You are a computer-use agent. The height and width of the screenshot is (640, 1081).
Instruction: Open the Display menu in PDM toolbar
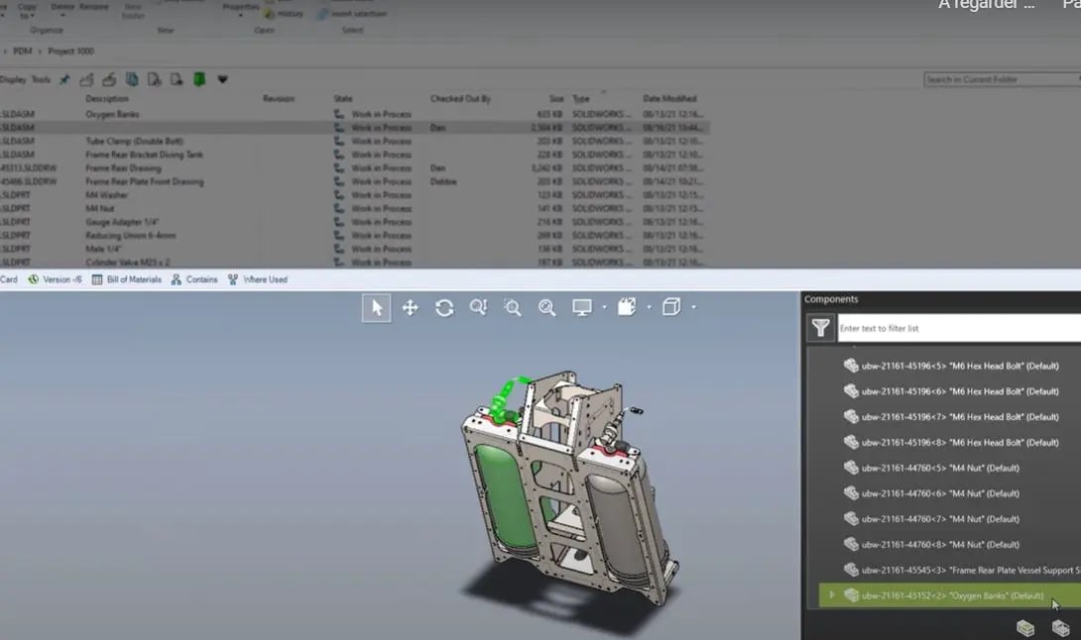click(x=13, y=80)
